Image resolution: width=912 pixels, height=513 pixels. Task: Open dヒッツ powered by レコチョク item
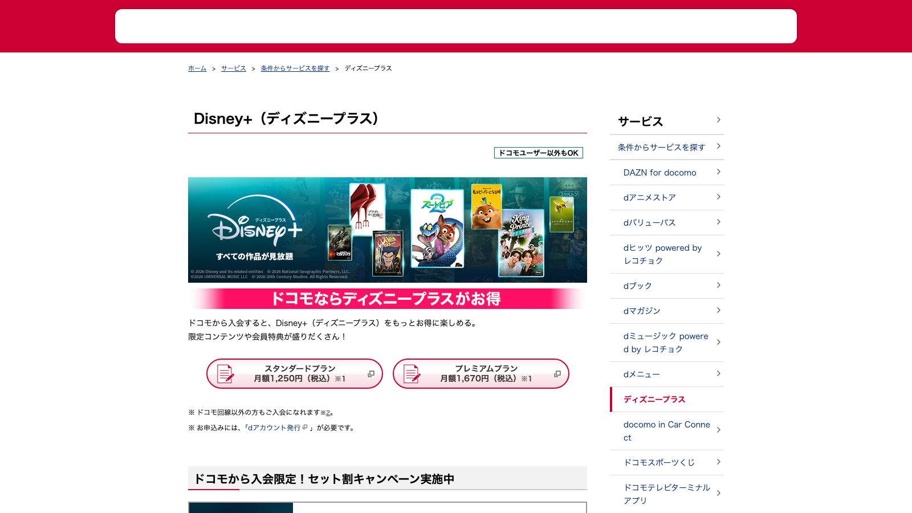[667, 254]
